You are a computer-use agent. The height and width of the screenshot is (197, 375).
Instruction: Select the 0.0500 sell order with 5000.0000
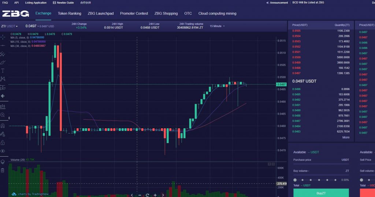(321, 57)
